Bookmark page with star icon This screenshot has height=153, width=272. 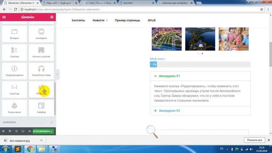261,9
